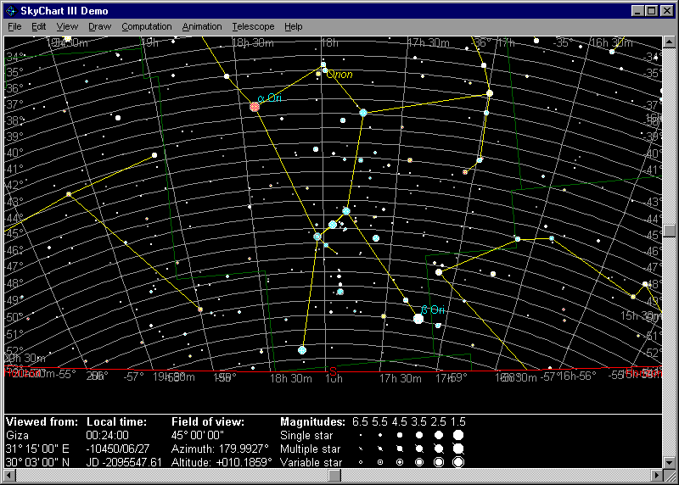Open the View menu
This screenshot has width=679, height=485.
pos(67,26)
